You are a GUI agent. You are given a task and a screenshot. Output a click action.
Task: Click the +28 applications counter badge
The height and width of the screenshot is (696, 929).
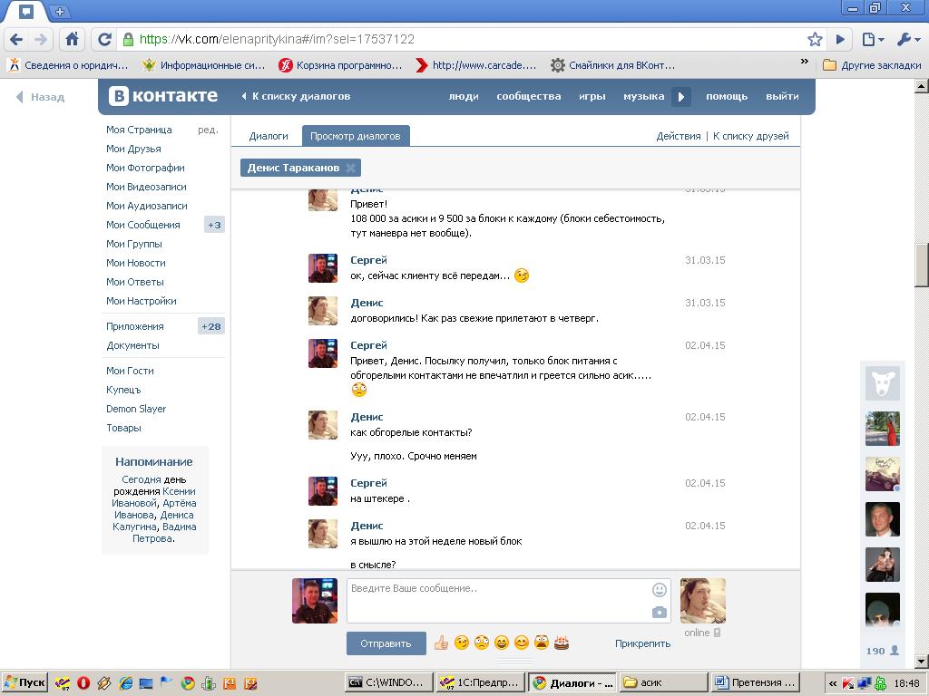(x=210, y=326)
